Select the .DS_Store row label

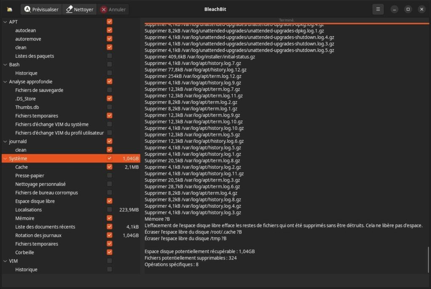(25, 99)
